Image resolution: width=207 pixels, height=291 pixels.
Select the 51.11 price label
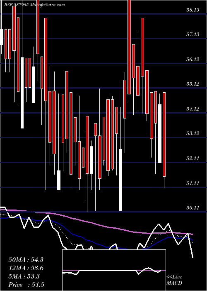(193, 183)
